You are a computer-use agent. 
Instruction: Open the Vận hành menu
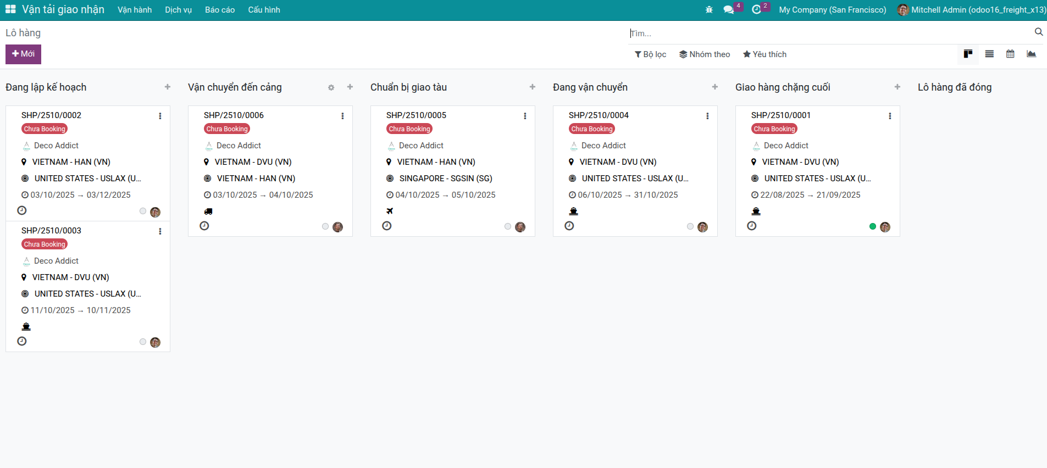[x=135, y=10]
